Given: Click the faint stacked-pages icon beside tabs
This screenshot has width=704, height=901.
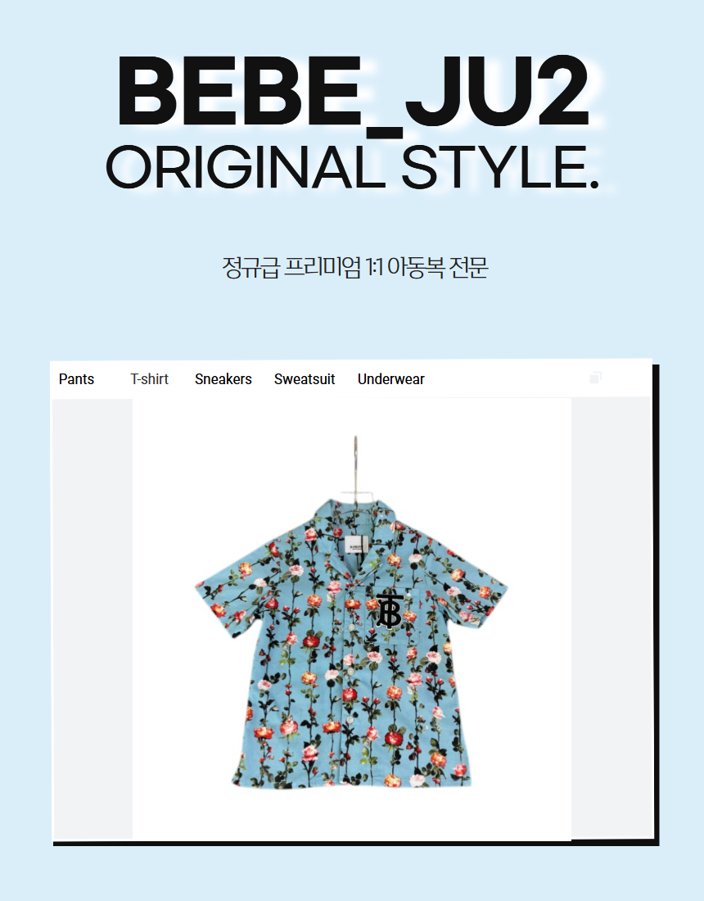Looking at the screenshot, I should [595, 378].
